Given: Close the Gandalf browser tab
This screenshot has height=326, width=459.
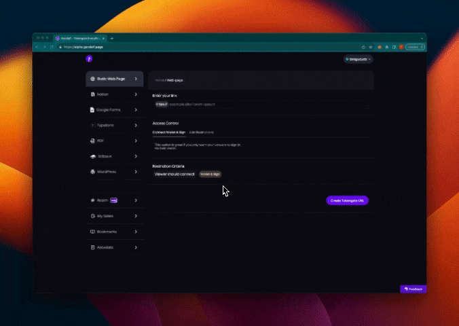Looking at the screenshot, I should tap(103, 38).
